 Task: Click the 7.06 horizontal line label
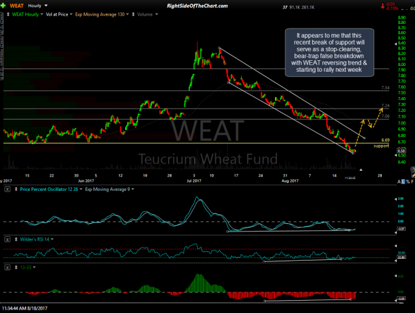point(385,116)
